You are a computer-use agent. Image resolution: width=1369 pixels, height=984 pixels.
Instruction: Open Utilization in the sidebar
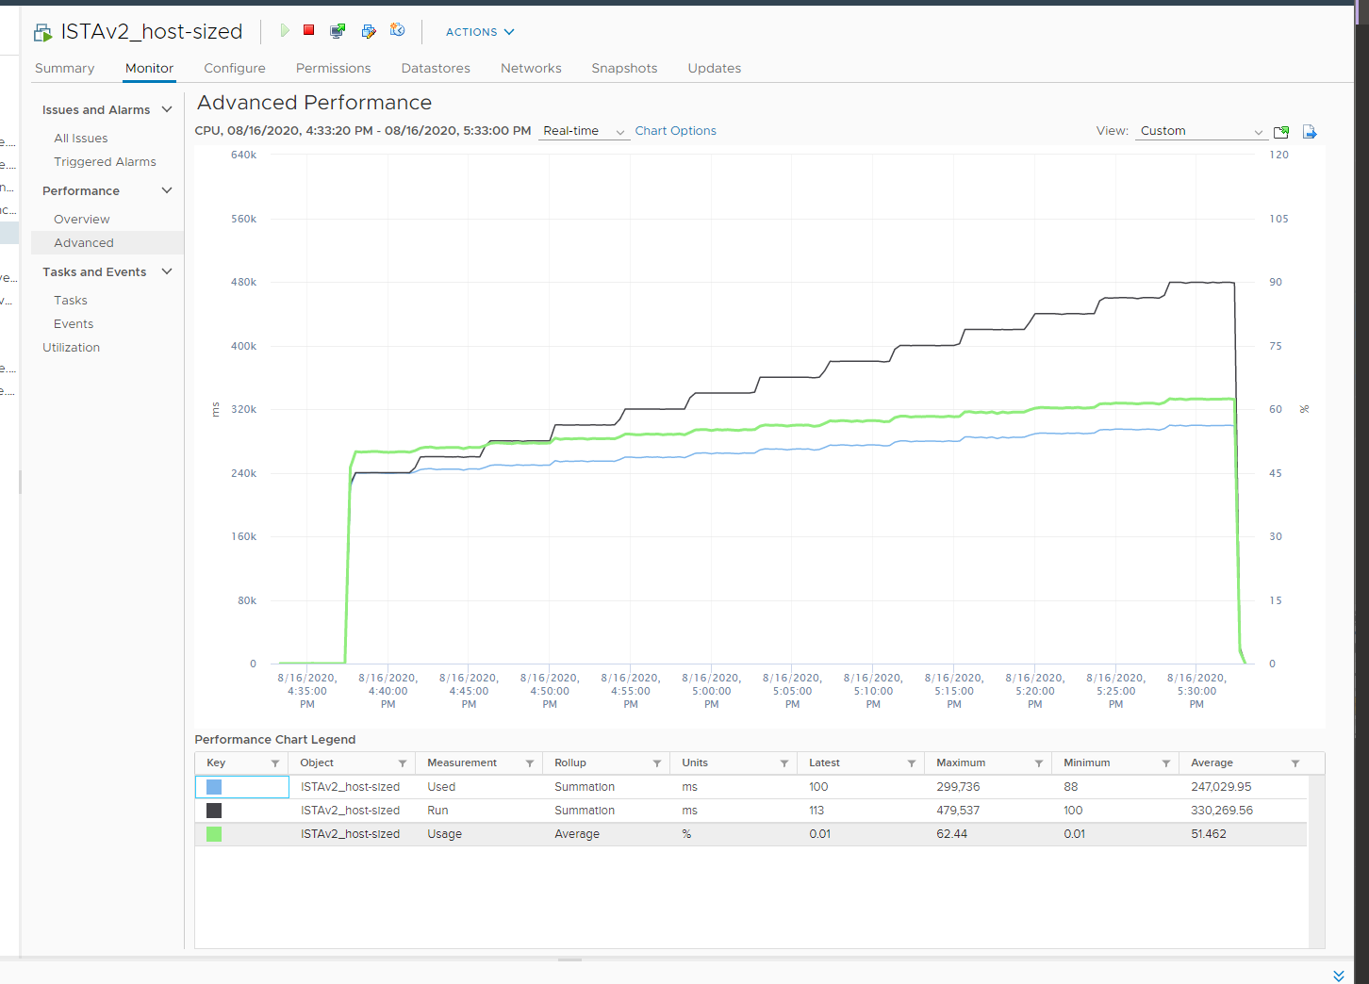pos(71,348)
